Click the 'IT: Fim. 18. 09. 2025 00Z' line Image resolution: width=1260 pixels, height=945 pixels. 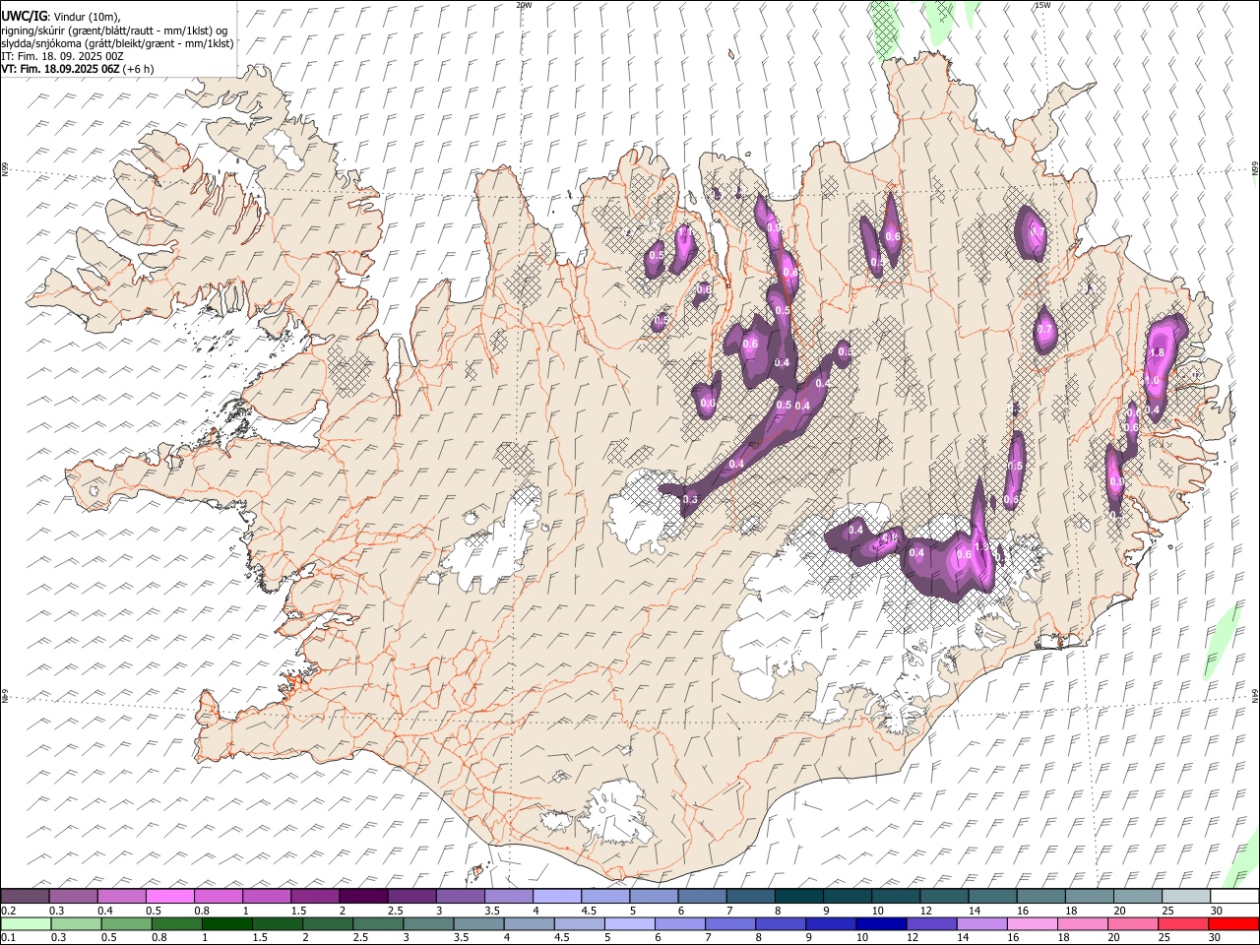coord(63,56)
